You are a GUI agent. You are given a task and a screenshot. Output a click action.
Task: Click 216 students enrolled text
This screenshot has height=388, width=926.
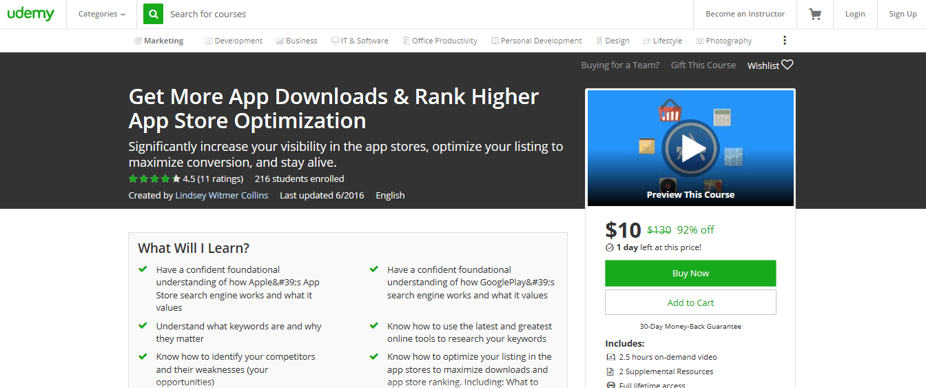[299, 178]
